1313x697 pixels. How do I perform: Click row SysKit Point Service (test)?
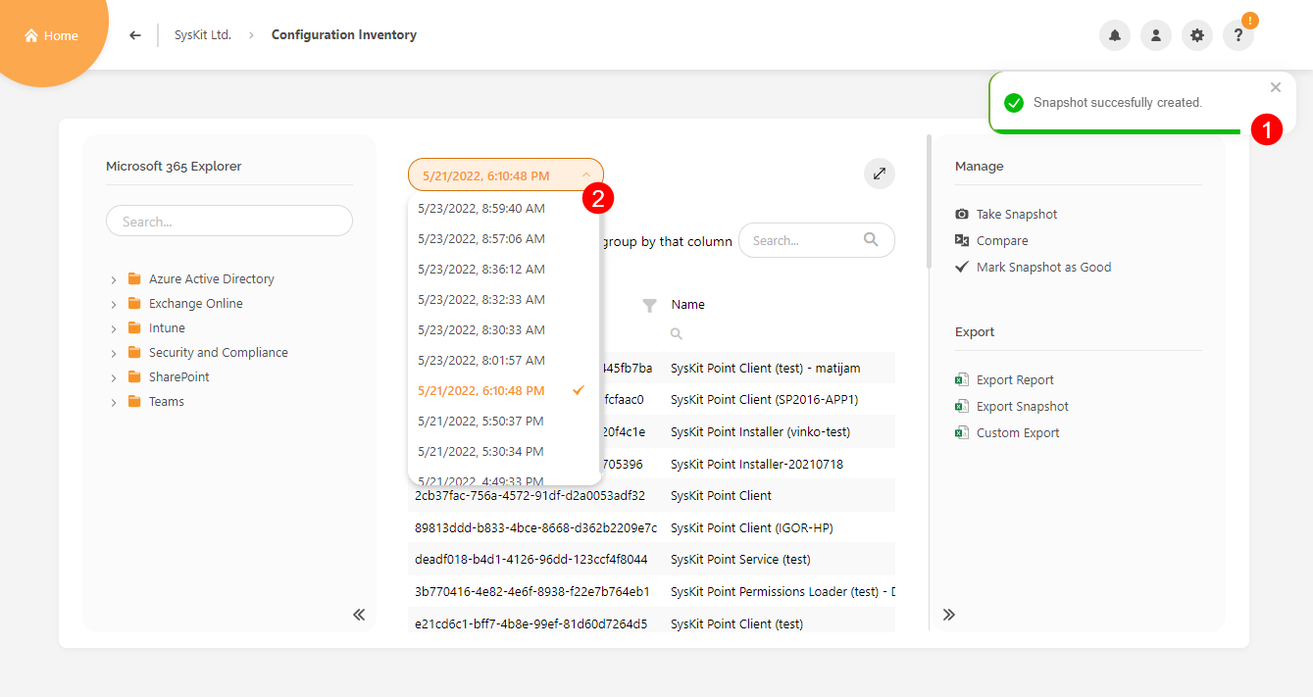(x=740, y=559)
